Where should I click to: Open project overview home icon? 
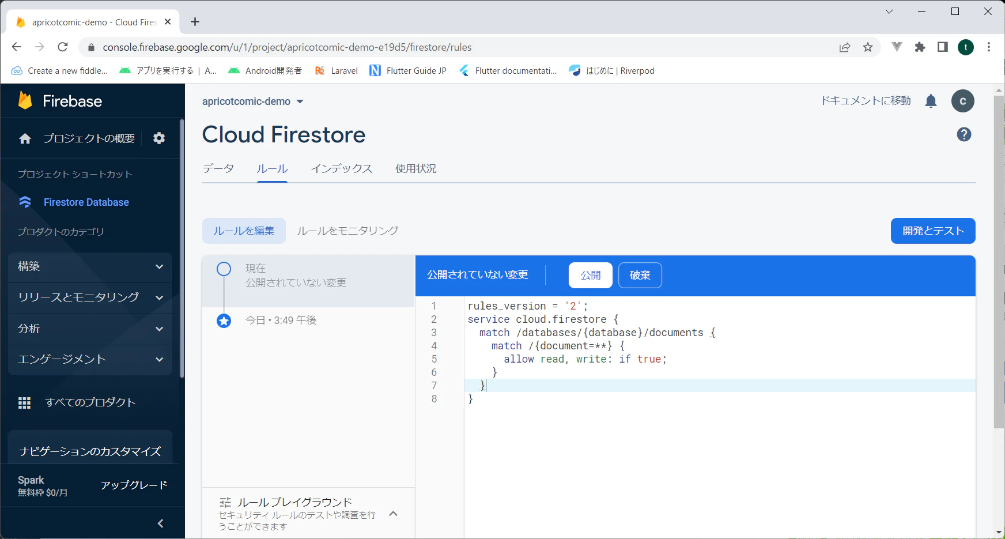[25, 138]
